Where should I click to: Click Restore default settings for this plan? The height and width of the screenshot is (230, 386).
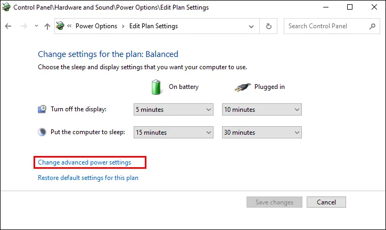tap(88, 178)
